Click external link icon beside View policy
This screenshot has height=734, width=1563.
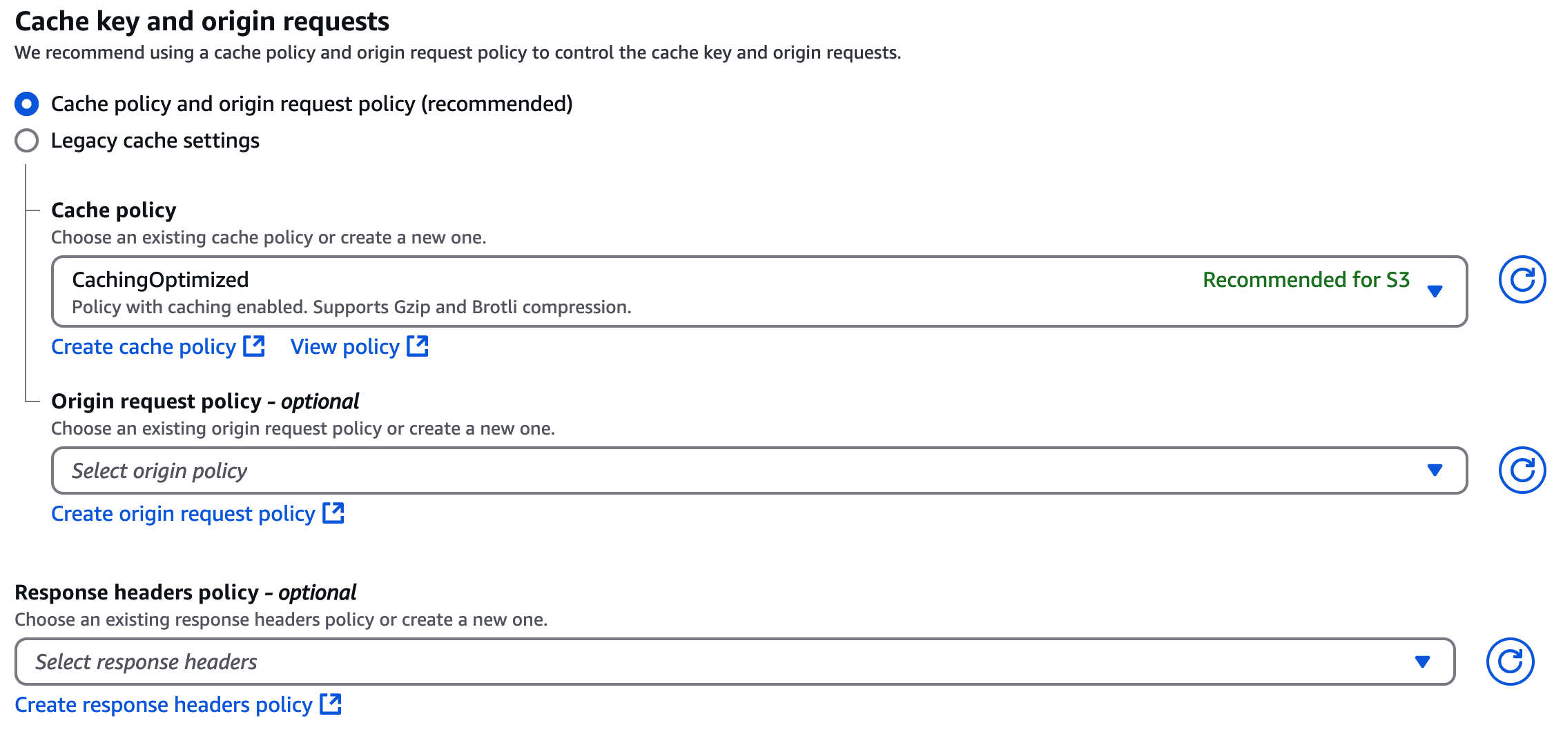click(x=418, y=346)
